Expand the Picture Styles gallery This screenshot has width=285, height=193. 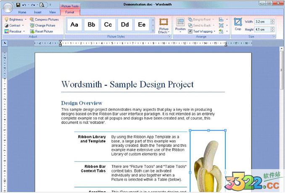tap(153, 31)
